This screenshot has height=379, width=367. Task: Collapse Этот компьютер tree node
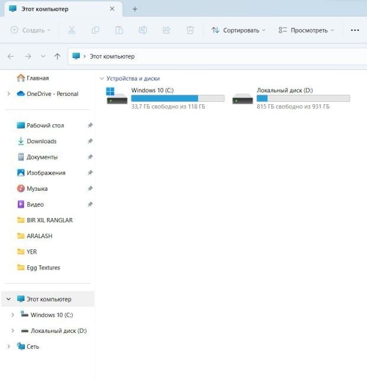pyautogui.click(x=8, y=299)
